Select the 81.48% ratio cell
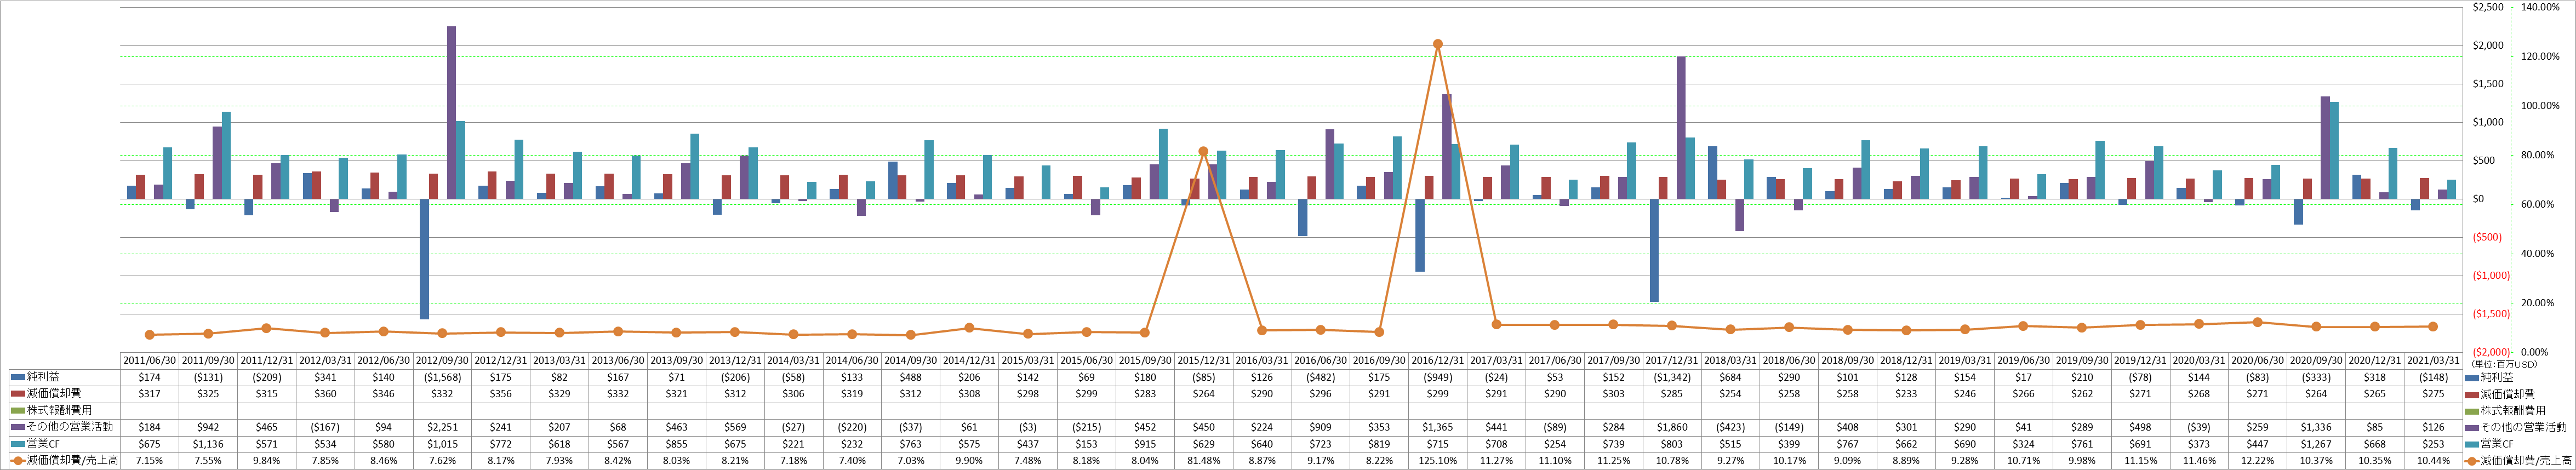 [1203, 461]
